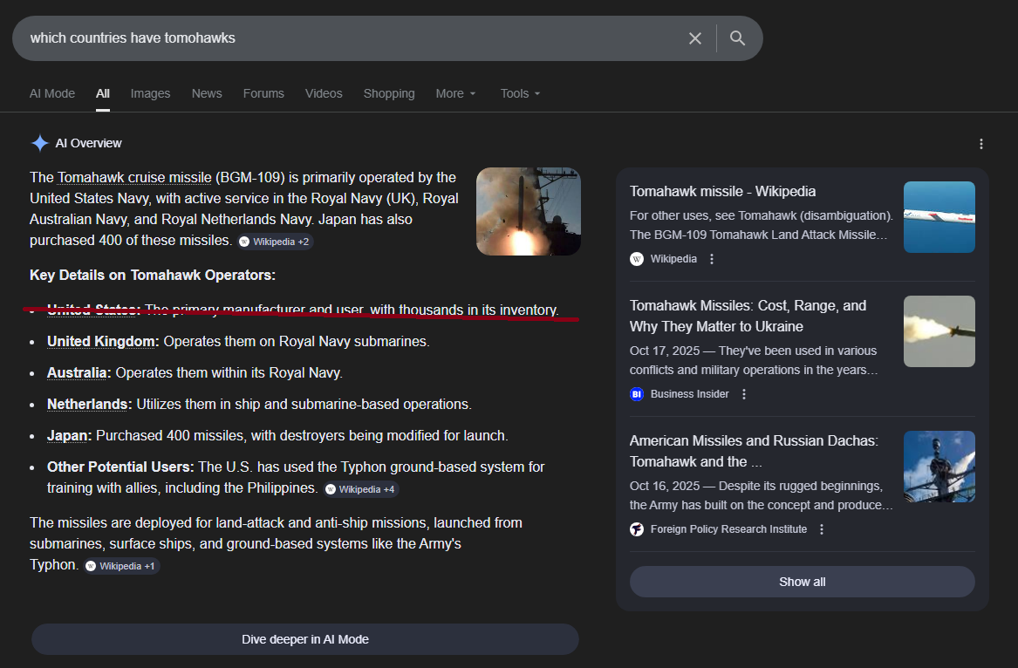The width and height of the screenshot is (1018, 668).
Task: Expand the Tools dropdown
Action: coord(520,93)
